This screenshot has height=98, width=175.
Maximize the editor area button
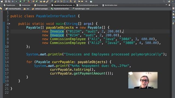click(x=170, y=5)
